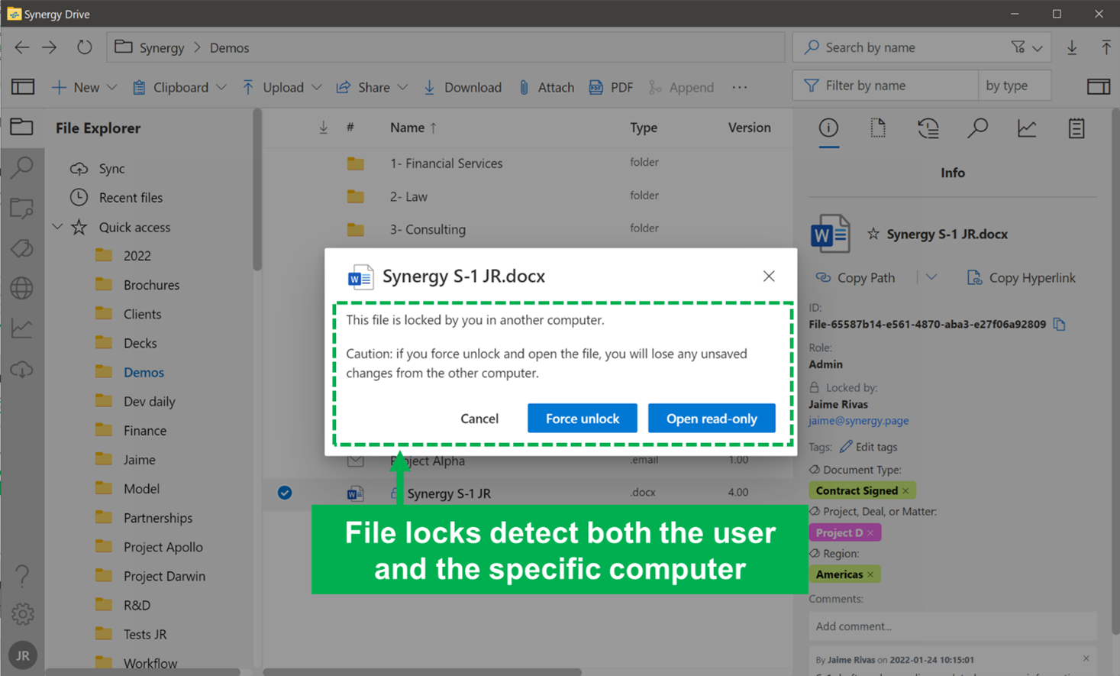Open the JR user avatar

tap(22, 655)
